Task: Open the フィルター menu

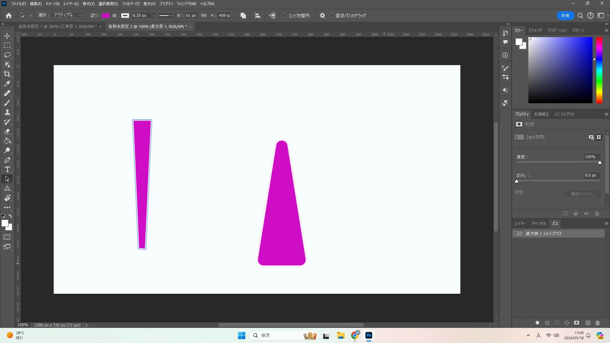Action: [x=131, y=4]
